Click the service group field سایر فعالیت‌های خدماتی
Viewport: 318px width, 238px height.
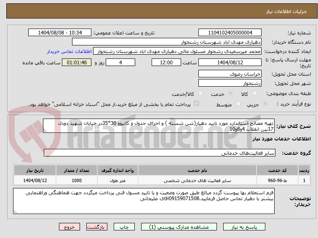[160, 153]
